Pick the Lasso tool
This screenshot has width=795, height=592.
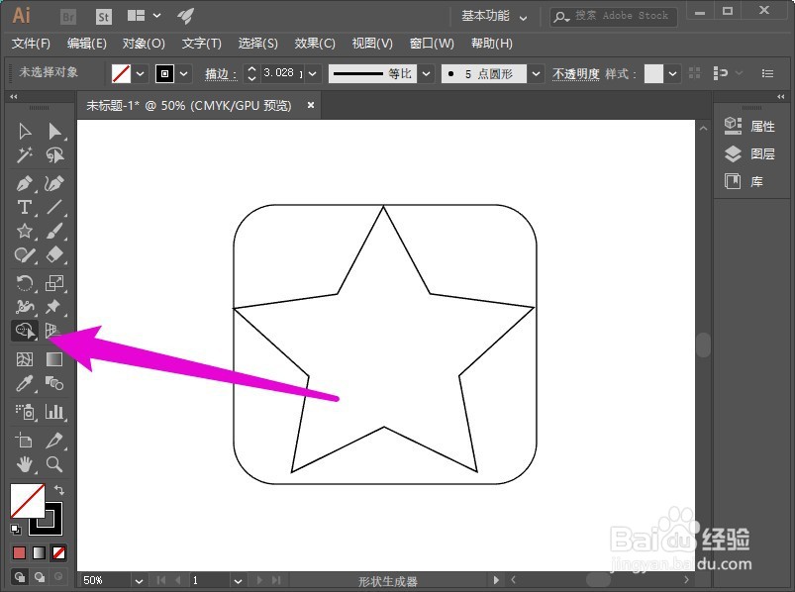pyautogui.click(x=54, y=154)
